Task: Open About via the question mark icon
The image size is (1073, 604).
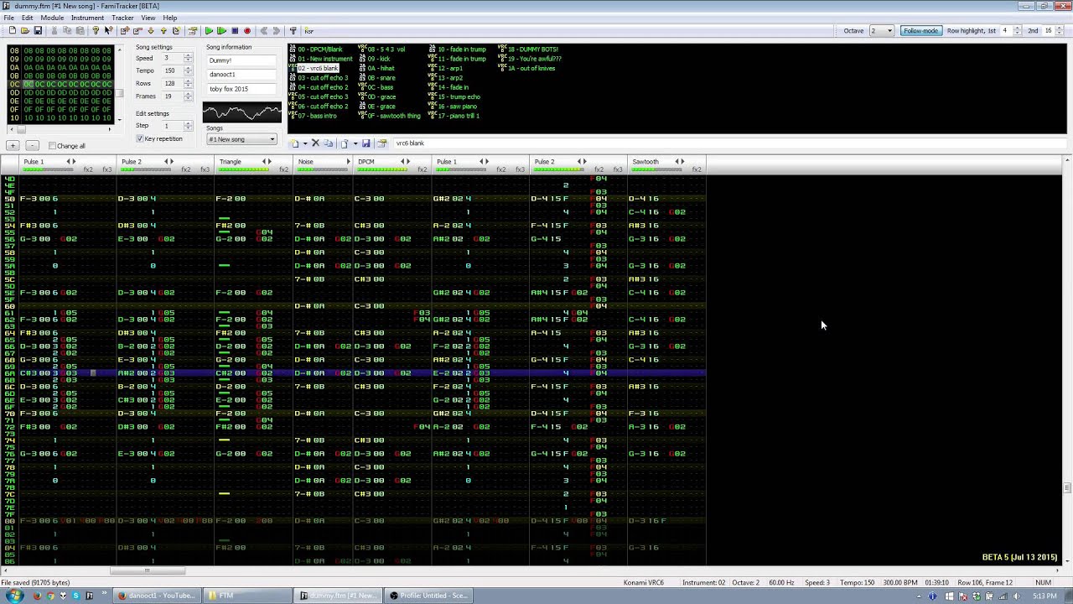Action: pyautogui.click(x=96, y=30)
